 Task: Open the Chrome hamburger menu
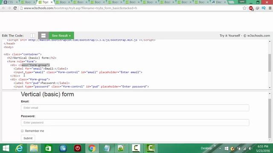click(270, 8)
